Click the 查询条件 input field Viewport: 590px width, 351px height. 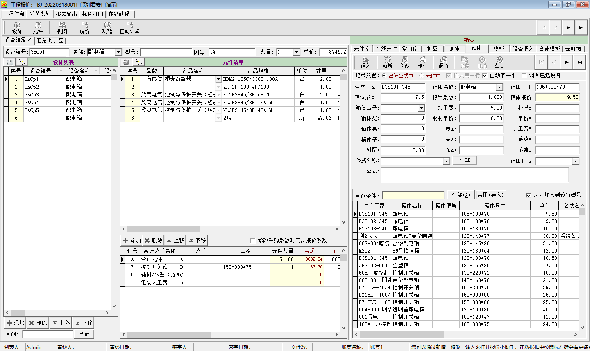[413, 195]
